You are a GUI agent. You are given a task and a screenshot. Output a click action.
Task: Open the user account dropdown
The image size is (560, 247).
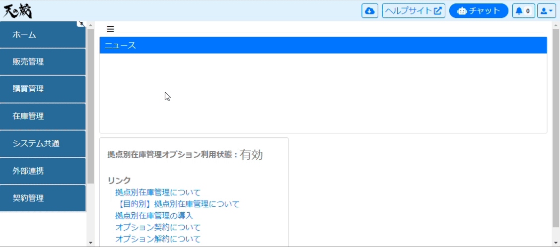click(x=547, y=11)
